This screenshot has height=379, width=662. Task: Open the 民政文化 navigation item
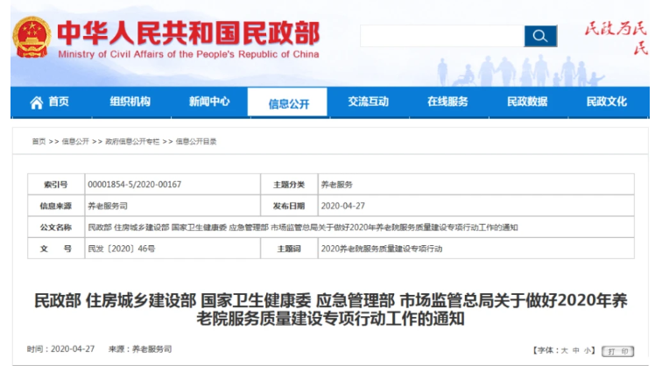pos(607,102)
